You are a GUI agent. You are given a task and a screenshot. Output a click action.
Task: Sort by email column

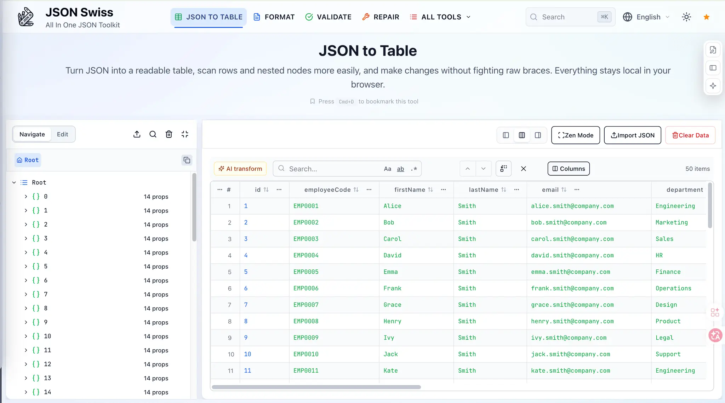tap(564, 190)
